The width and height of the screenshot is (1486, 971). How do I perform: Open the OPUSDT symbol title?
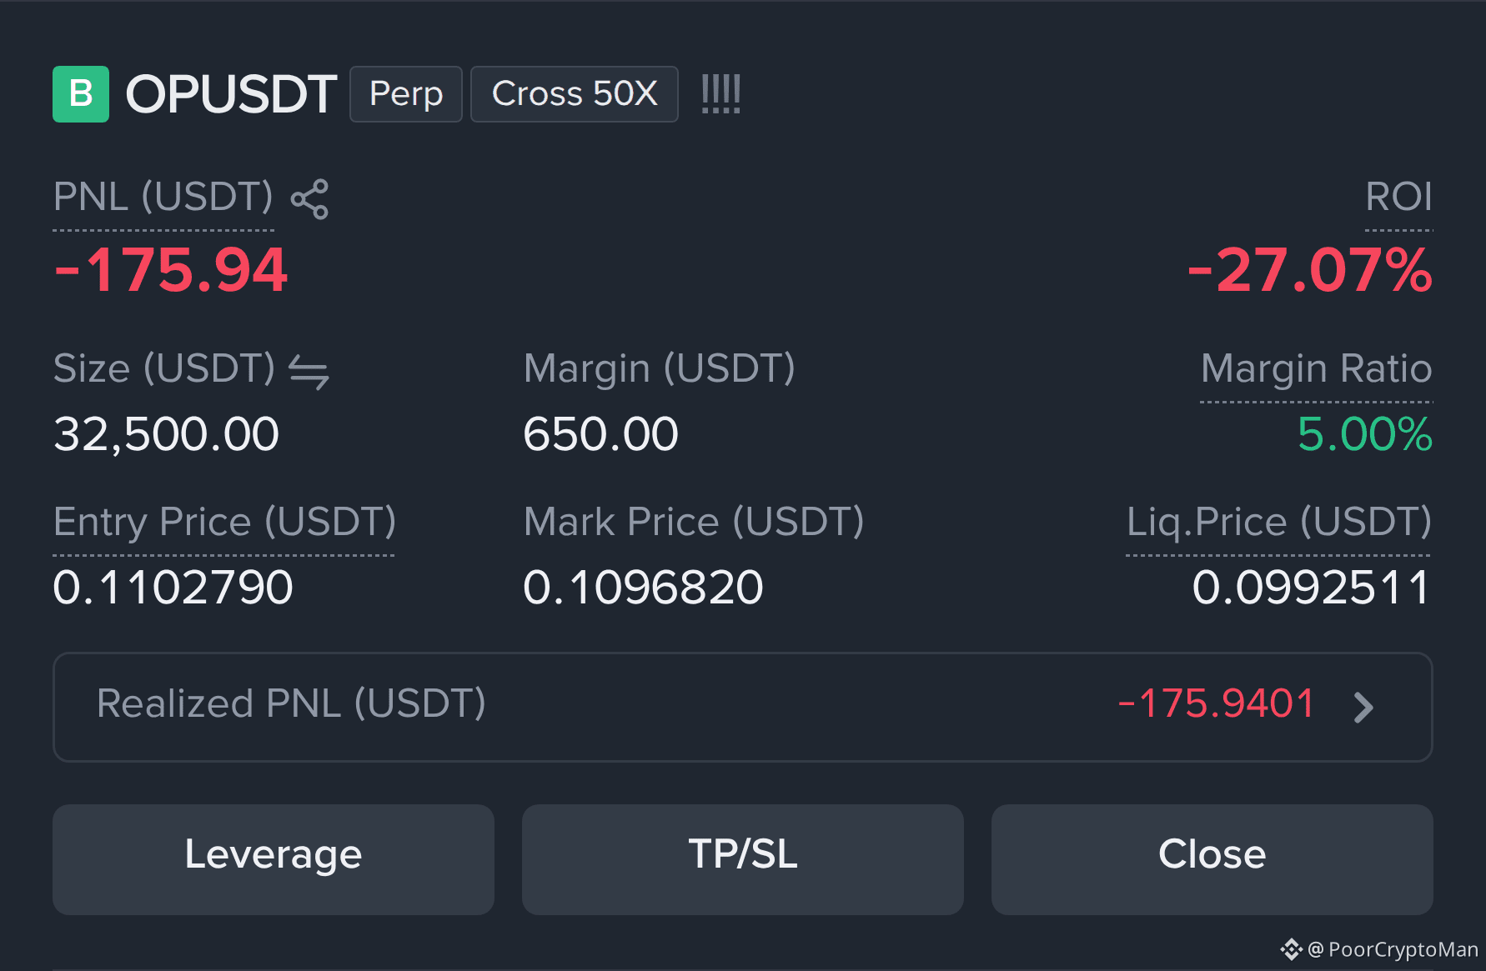[x=231, y=94]
